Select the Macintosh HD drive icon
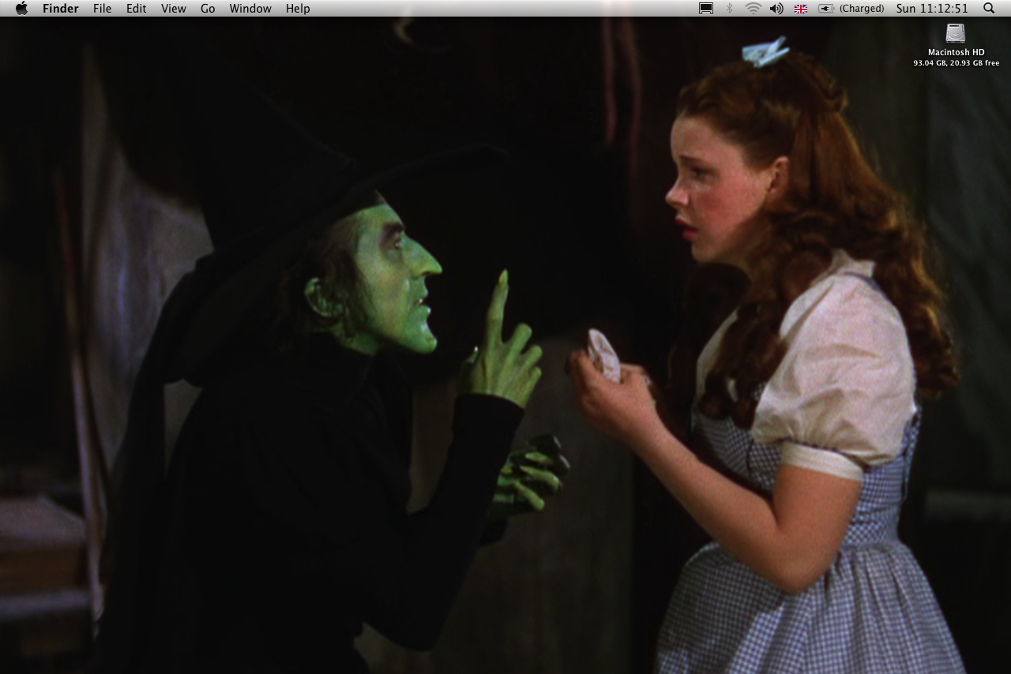The image size is (1011, 674). click(x=956, y=33)
